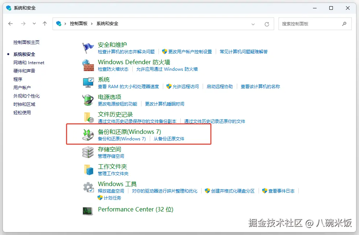Go up one level with up arrow

45,24
